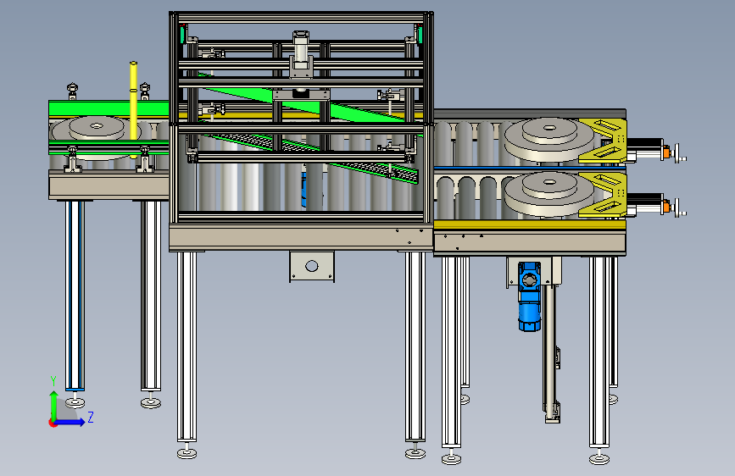The height and width of the screenshot is (476, 735).
Task: Select the yellow vertical post on the left conveyor
Action: pyautogui.click(x=134, y=108)
